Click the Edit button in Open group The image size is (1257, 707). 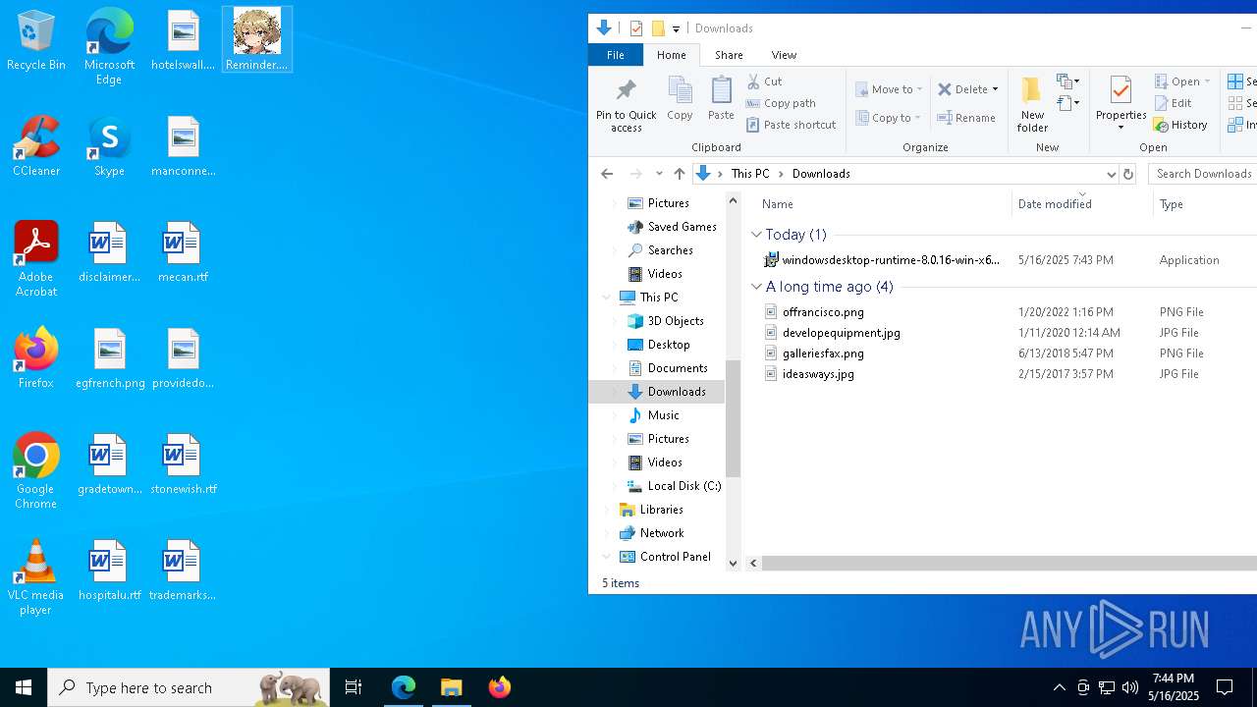1173,103
